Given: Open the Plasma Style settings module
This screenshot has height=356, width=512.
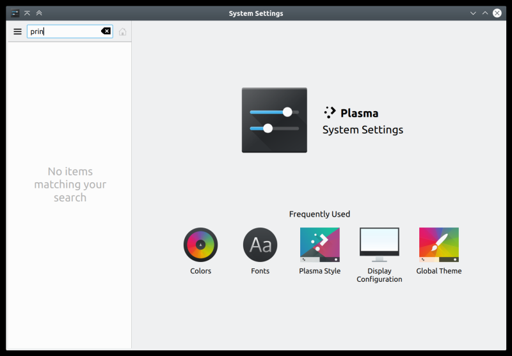Looking at the screenshot, I should point(319,251).
